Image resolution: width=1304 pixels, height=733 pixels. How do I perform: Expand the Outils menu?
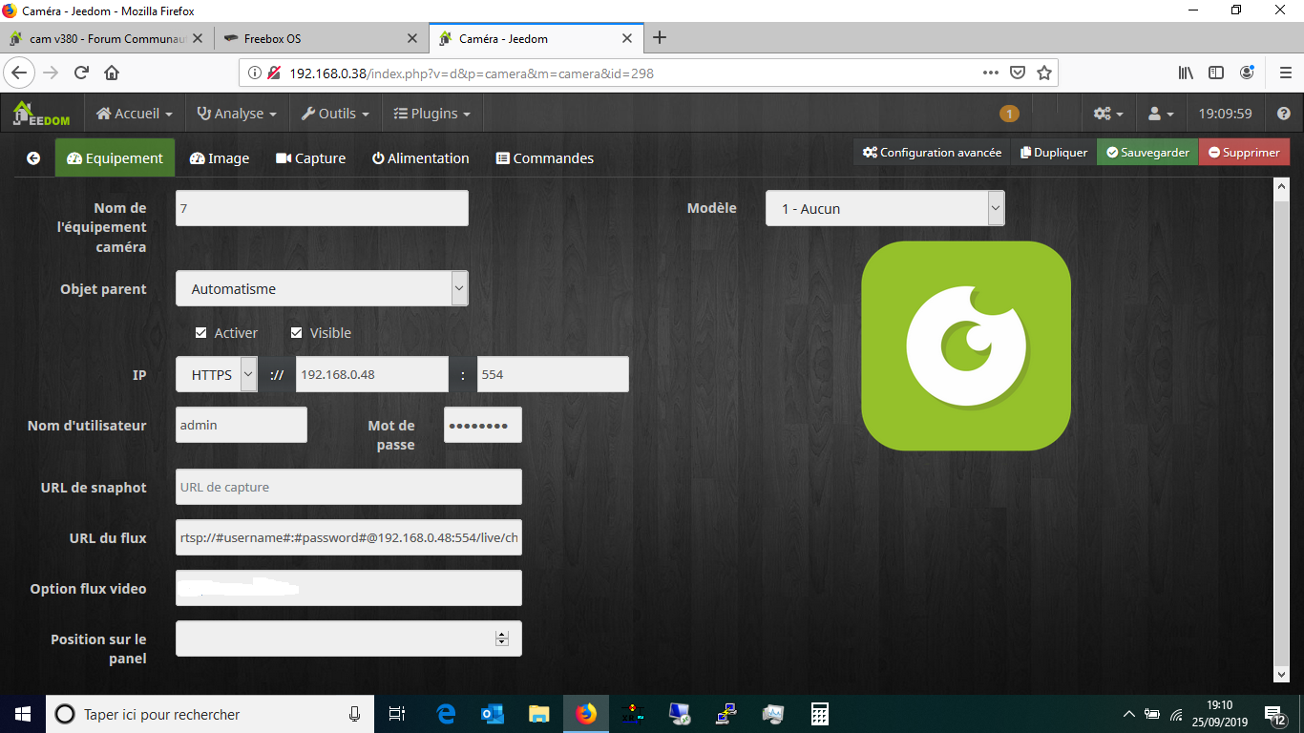coord(335,114)
